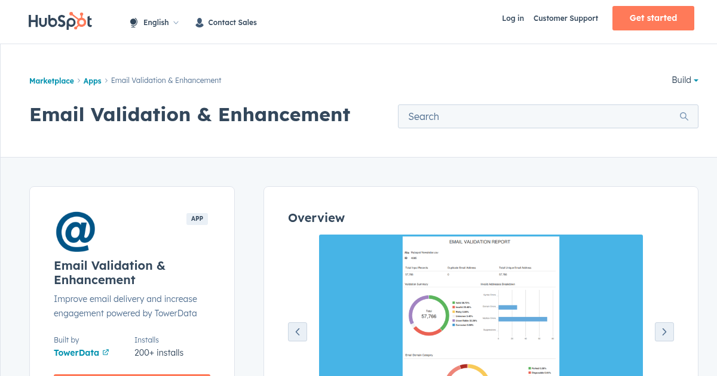The height and width of the screenshot is (376, 717).
Task: Click the app's @ symbol icon
Action: (x=75, y=232)
